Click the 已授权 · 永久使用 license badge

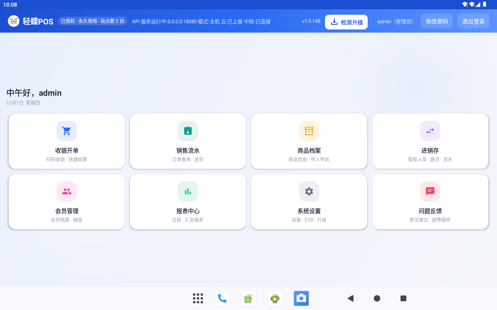pos(92,21)
